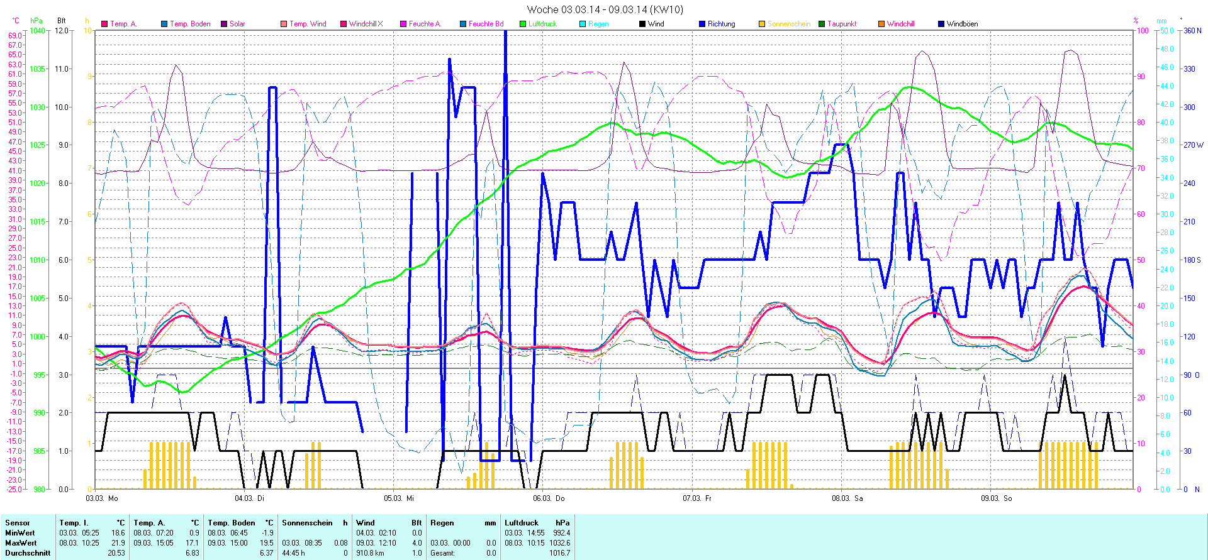This screenshot has height=560, width=1208.
Task: Click the black Wind legend square
Action: pyautogui.click(x=642, y=24)
